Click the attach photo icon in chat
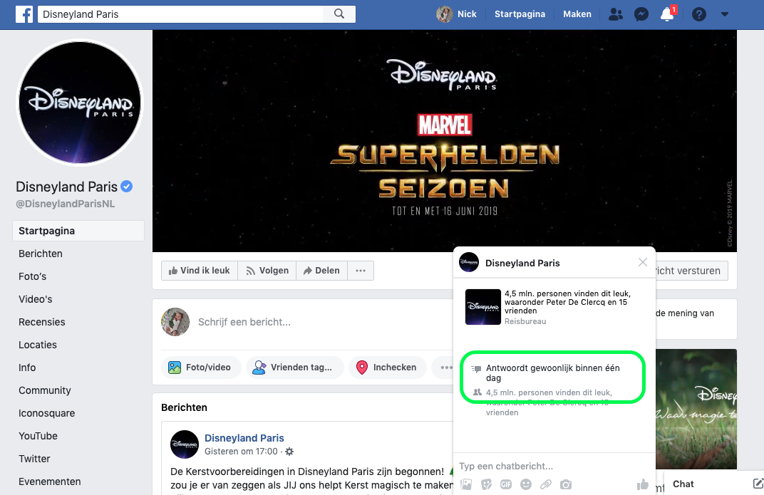Viewport: 764px width, 495px height. pyautogui.click(x=467, y=484)
